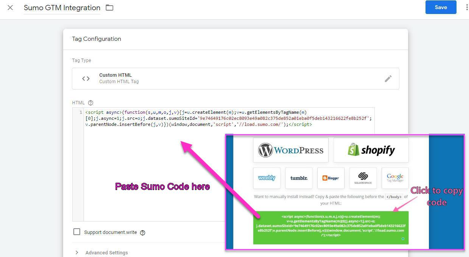
Task: Select the Shopify logo tile
Action: coord(371,150)
